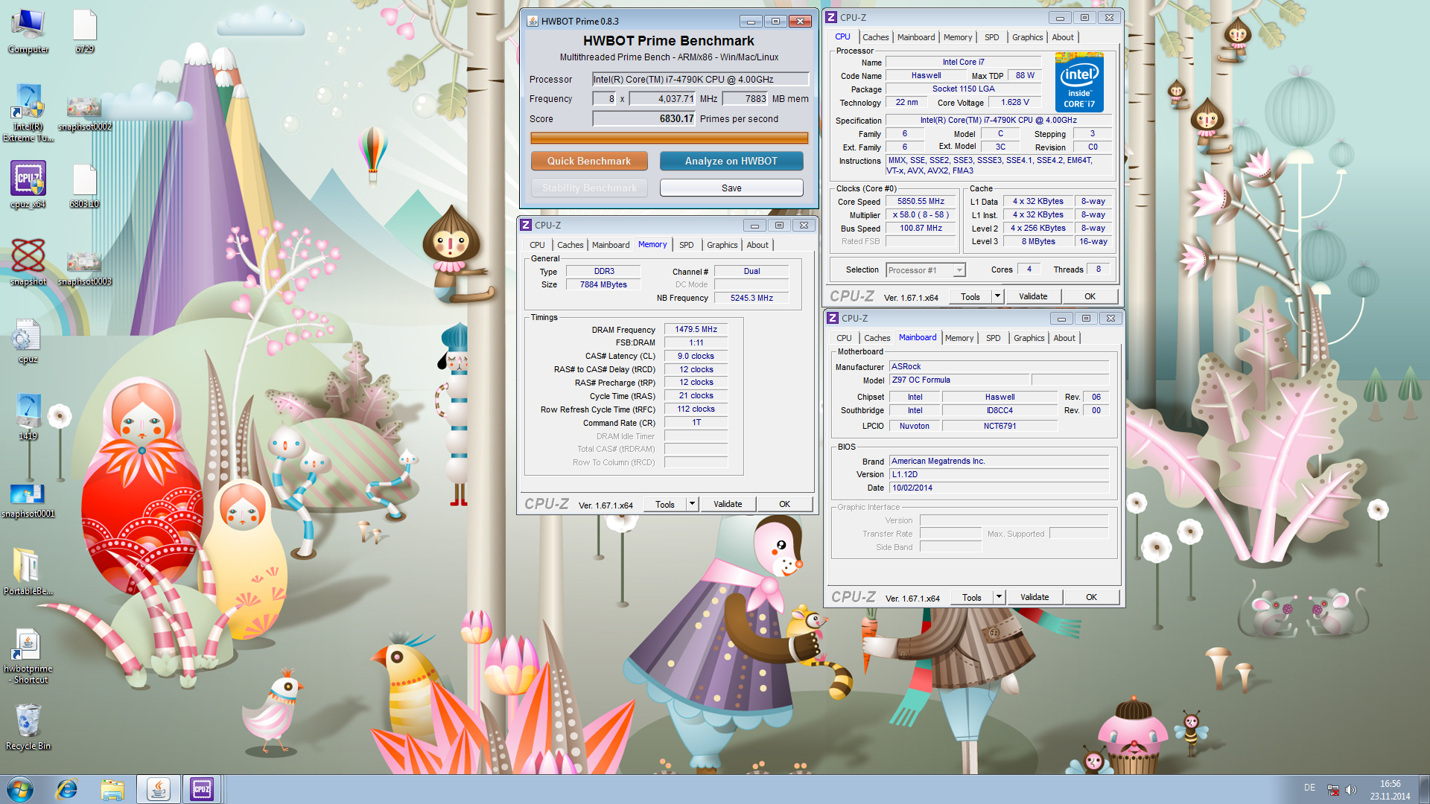Select the CPU-Z taskbar button
The height and width of the screenshot is (804, 1430).
(202, 789)
